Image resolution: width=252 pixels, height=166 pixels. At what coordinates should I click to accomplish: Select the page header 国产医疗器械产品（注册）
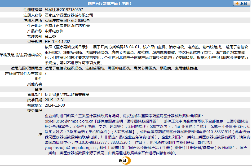[110, 3]
